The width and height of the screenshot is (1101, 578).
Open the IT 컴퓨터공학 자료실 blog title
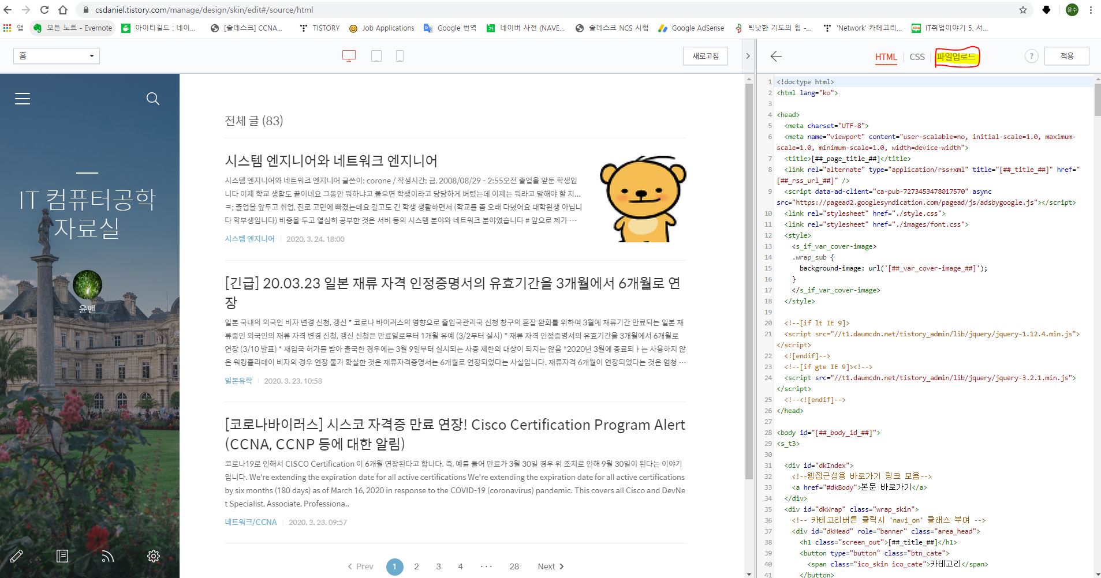87,213
